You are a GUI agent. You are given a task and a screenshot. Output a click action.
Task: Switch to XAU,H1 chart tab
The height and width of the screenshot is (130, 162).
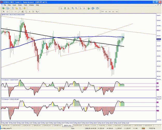[87, 126]
